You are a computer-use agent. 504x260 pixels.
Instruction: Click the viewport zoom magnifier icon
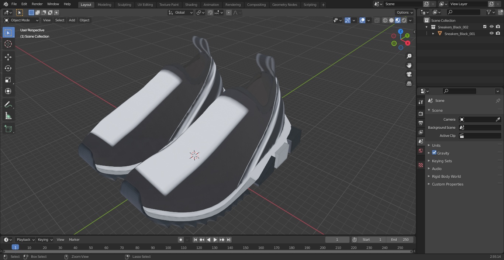[x=409, y=56]
